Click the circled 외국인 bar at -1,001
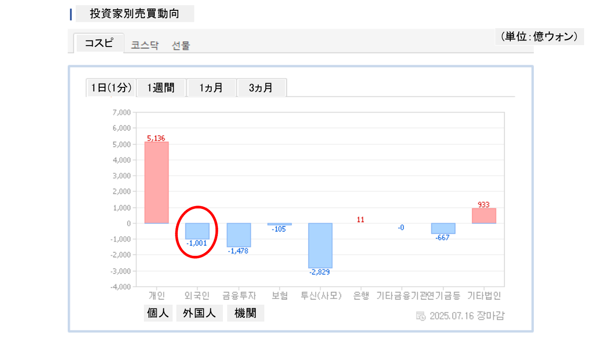The image size is (602, 338). [x=197, y=231]
